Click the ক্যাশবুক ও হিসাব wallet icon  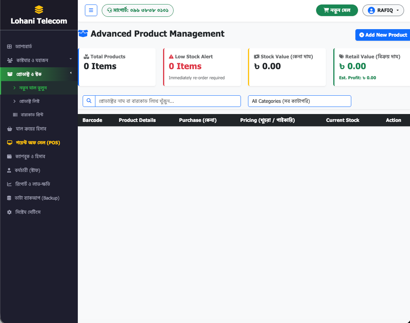pyautogui.click(x=9, y=156)
